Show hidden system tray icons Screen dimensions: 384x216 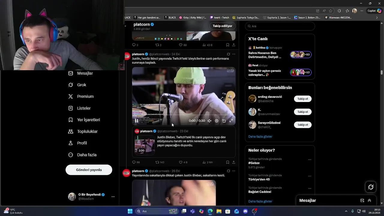pyautogui.click(x=346, y=211)
